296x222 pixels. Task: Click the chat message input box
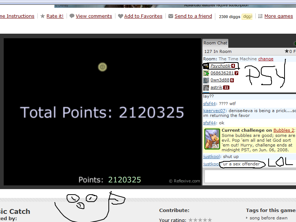[x=250, y=176]
